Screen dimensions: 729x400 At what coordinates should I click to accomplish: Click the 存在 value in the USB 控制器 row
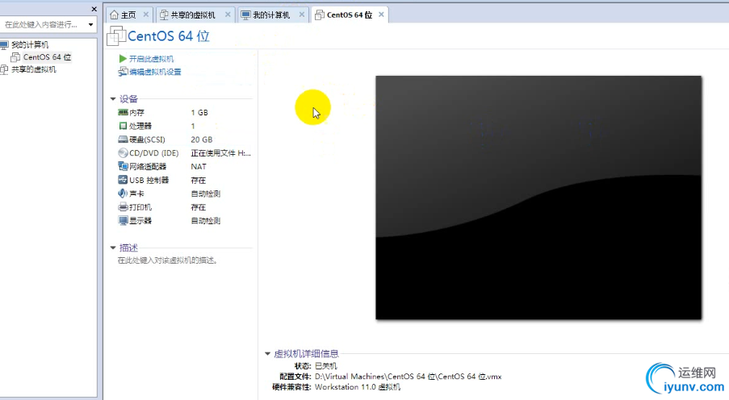(x=198, y=181)
